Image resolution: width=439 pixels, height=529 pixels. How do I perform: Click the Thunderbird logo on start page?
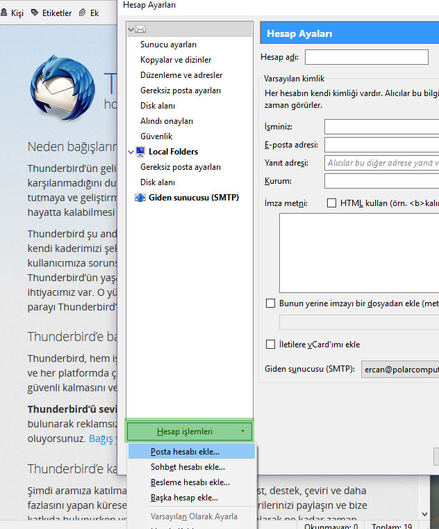coord(63,88)
